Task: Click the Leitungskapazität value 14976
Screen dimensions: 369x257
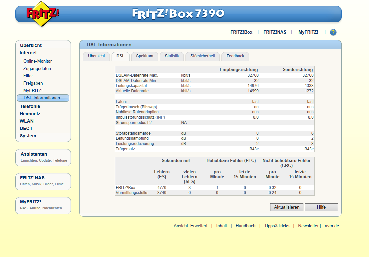Action: tap(253, 86)
